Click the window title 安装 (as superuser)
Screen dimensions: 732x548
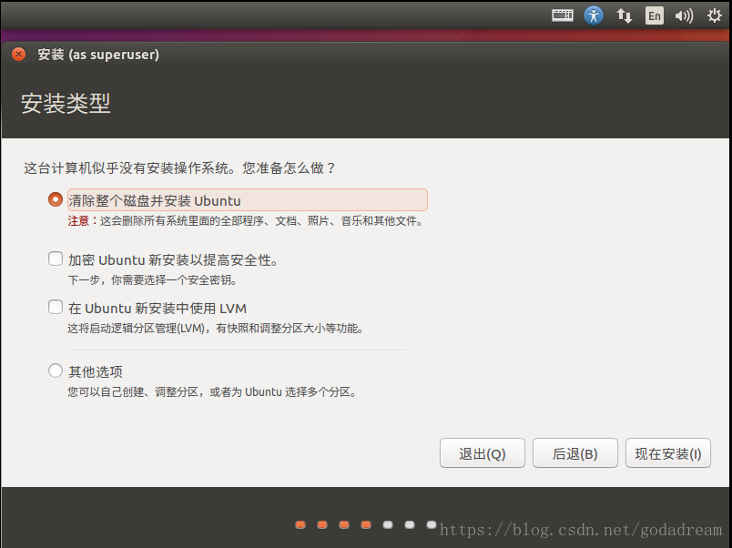(98, 55)
